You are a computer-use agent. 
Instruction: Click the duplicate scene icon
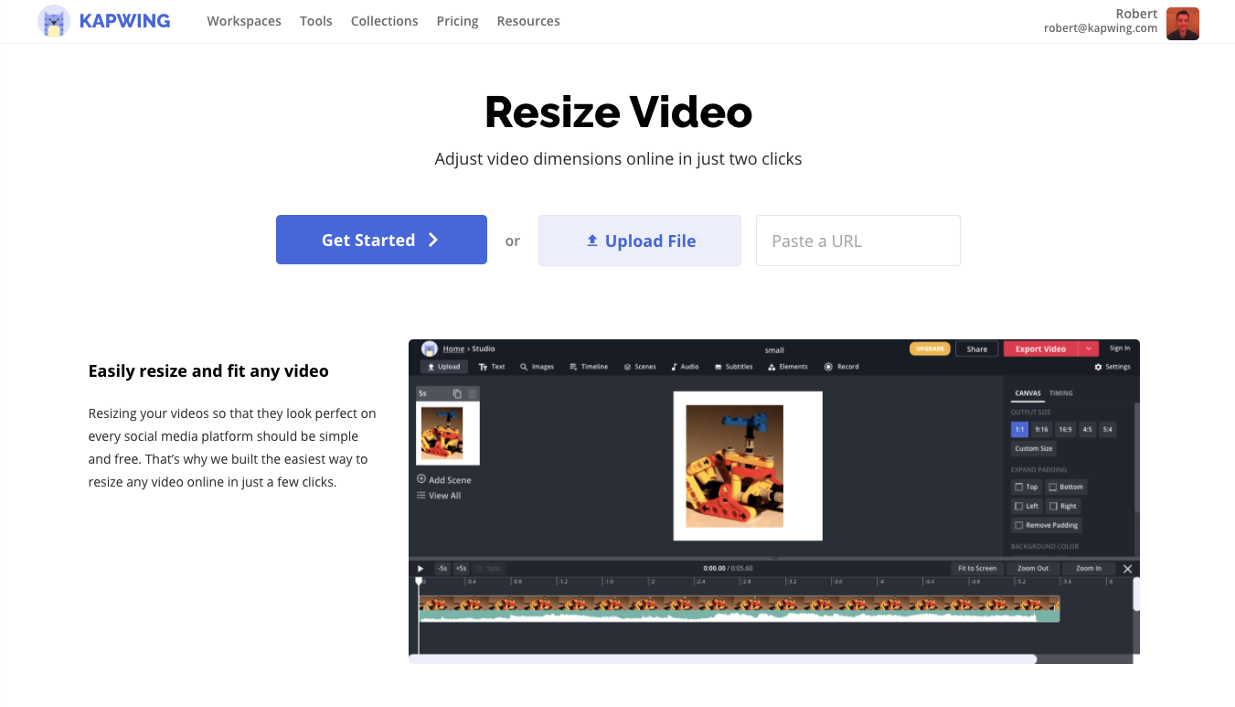[x=457, y=393]
